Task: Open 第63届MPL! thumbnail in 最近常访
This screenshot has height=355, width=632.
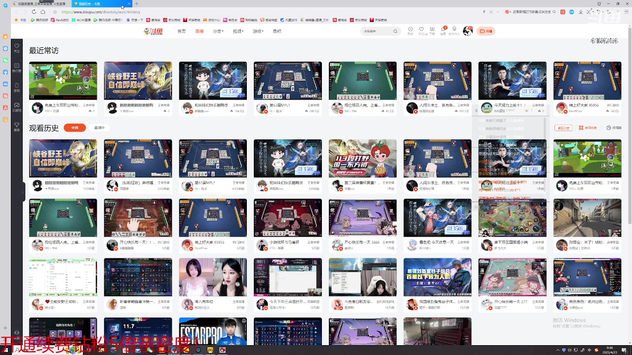Action: [x=287, y=80]
